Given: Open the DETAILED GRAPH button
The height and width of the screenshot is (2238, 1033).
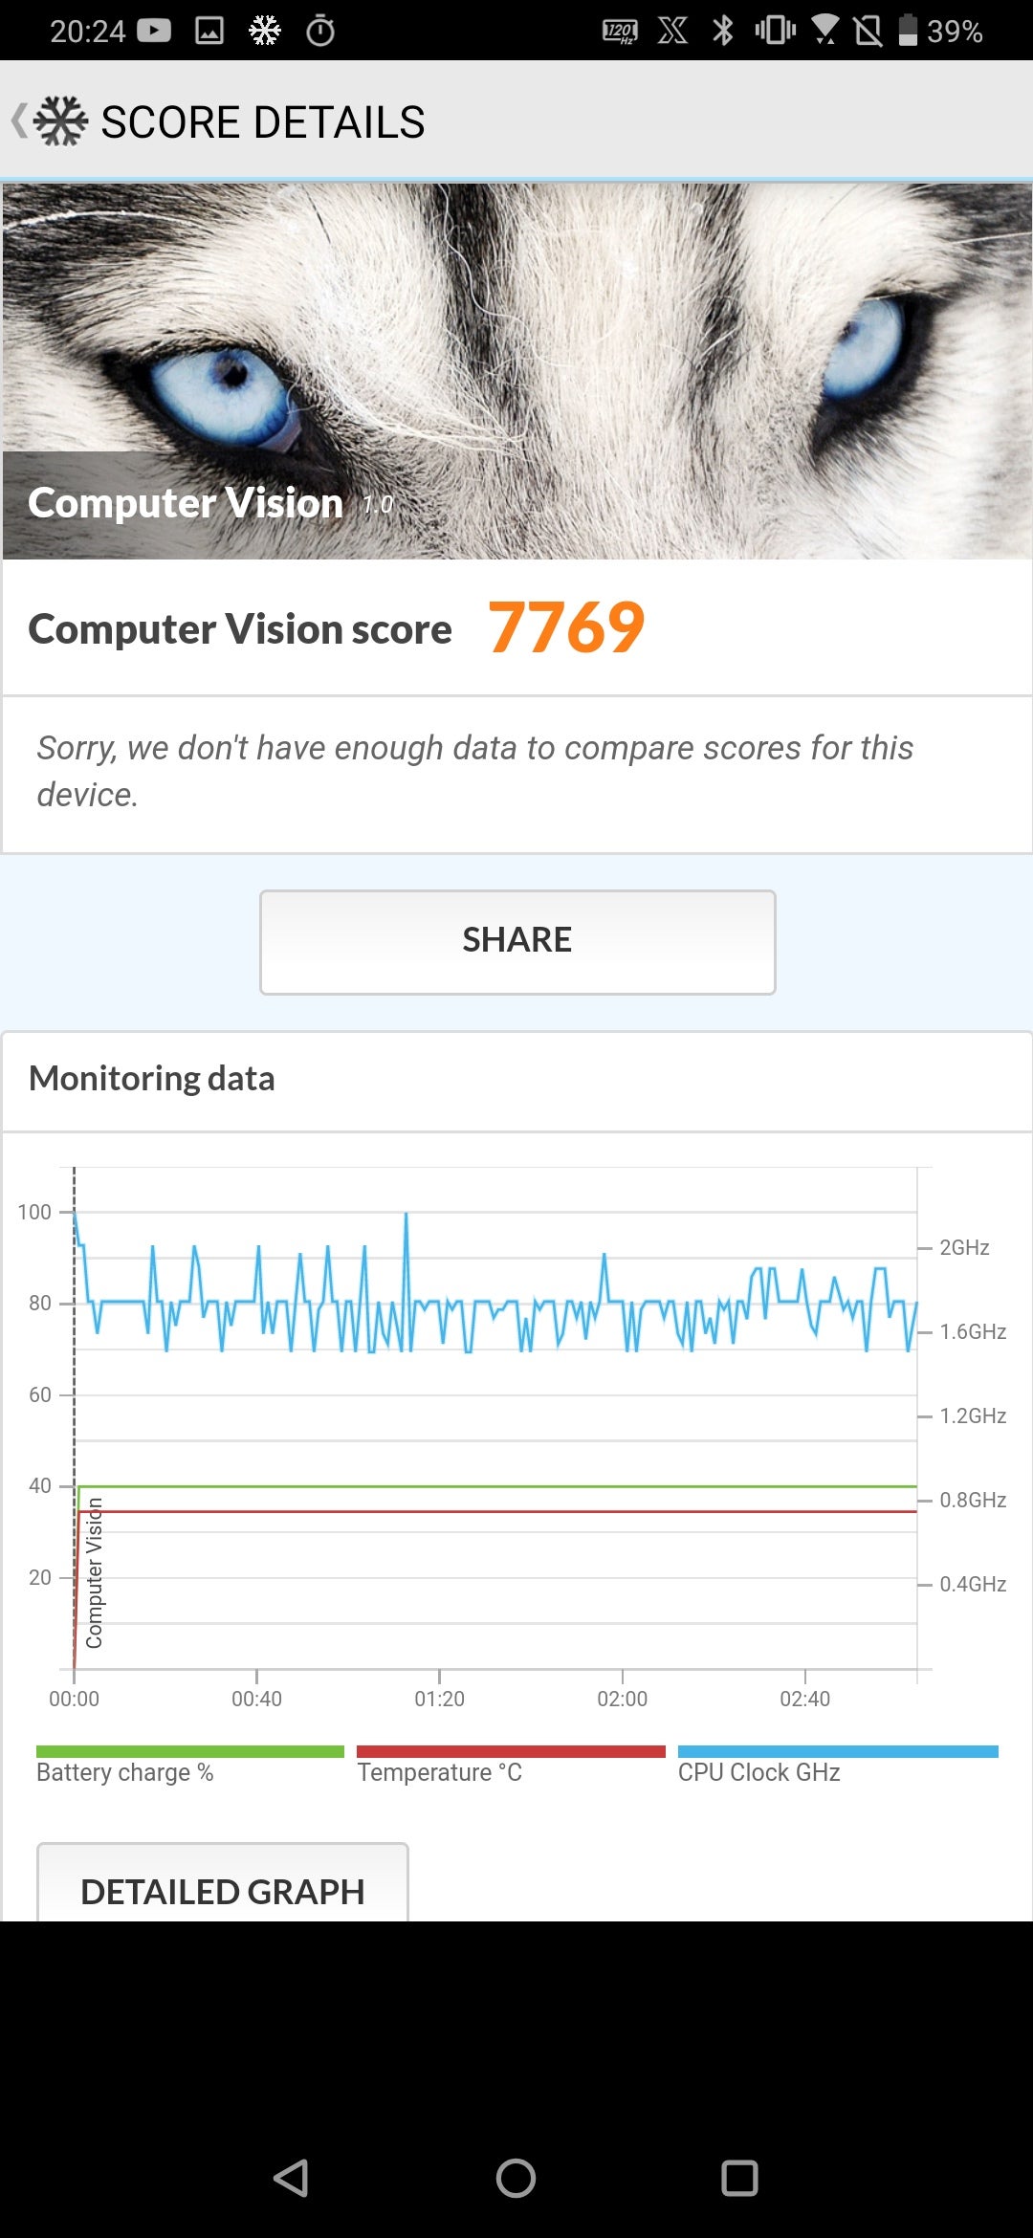Looking at the screenshot, I should (x=223, y=1881).
